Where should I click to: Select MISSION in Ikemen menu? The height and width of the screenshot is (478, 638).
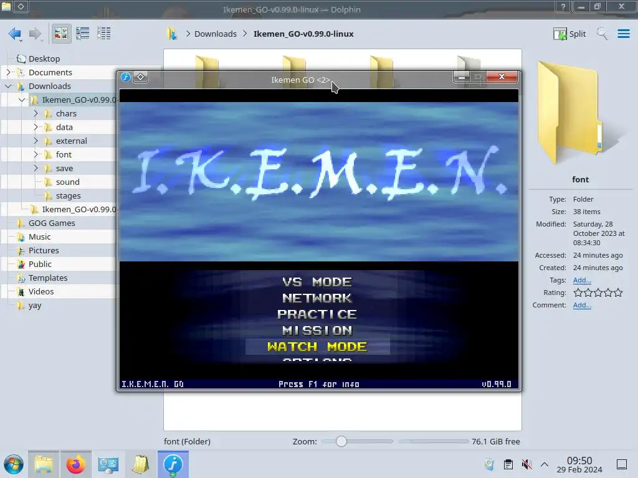point(317,330)
